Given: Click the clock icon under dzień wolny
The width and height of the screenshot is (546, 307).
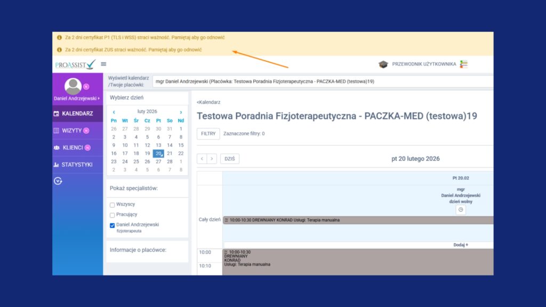Looking at the screenshot, I should (461, 210).
